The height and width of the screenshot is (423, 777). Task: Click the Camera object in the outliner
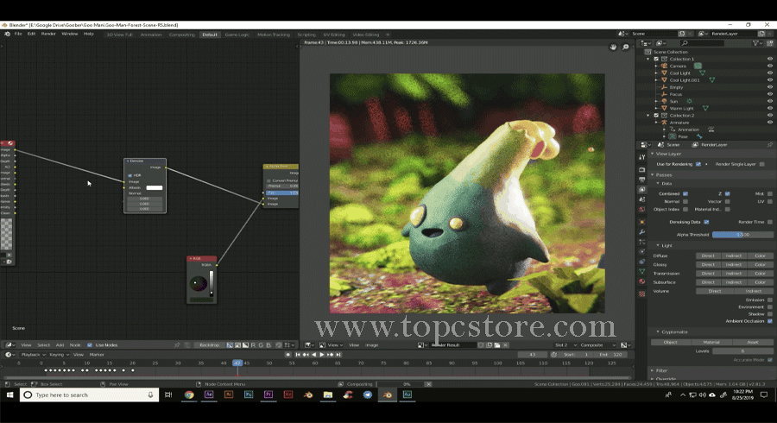(x=678, y=66)
